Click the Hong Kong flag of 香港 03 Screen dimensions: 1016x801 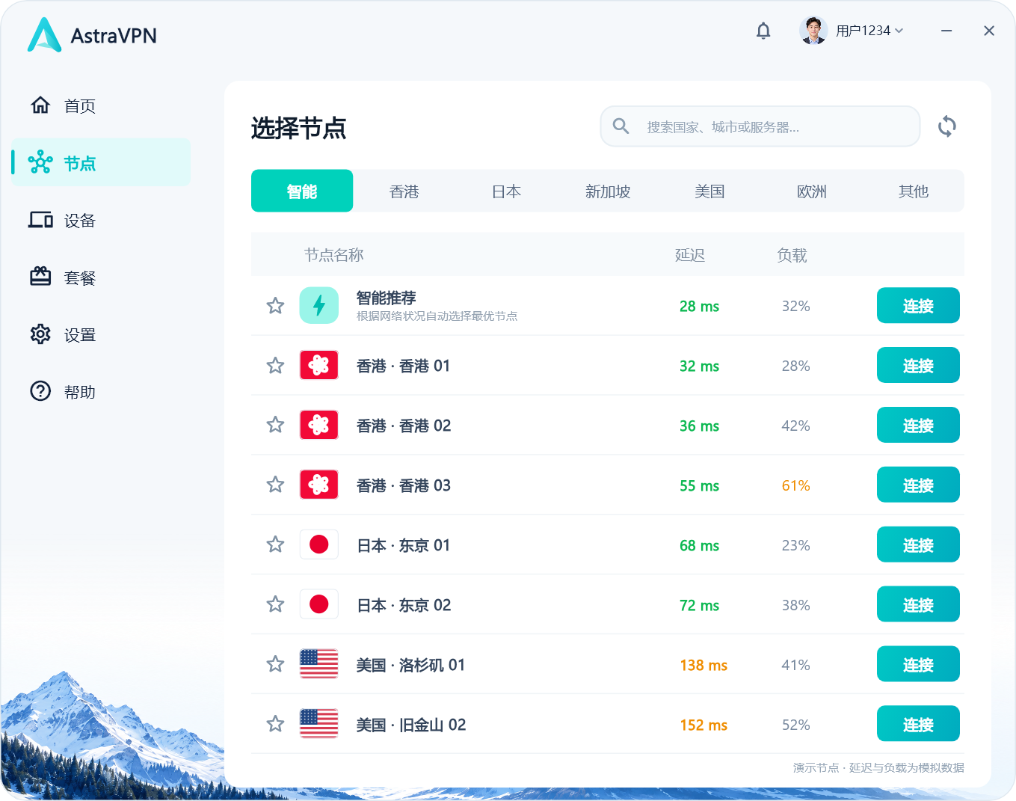tap(319, 485)
